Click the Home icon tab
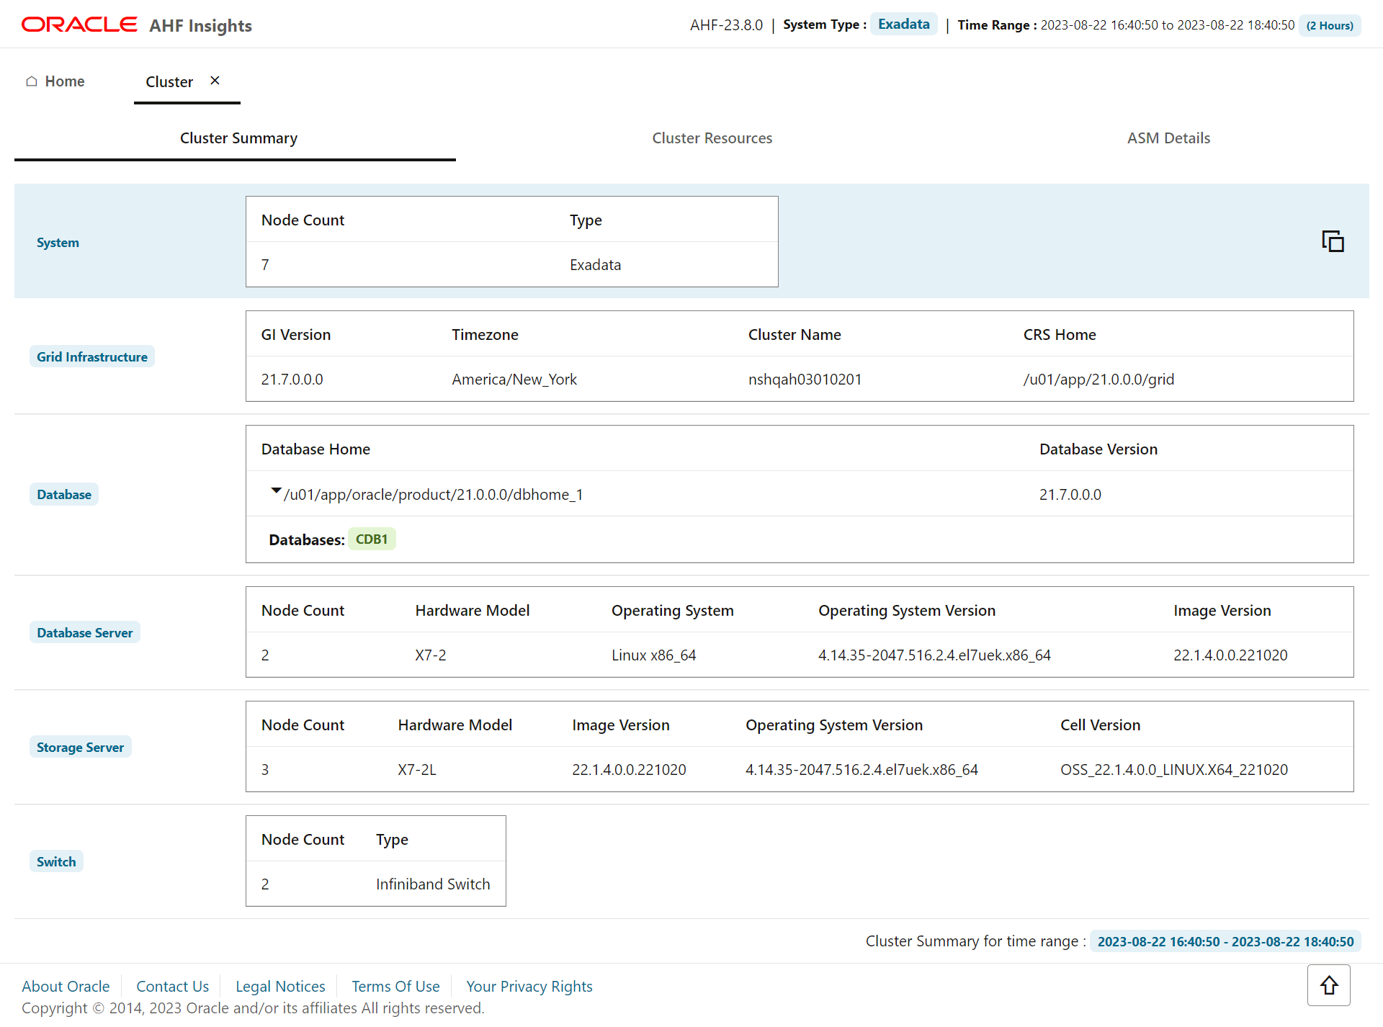 [55, 81]
